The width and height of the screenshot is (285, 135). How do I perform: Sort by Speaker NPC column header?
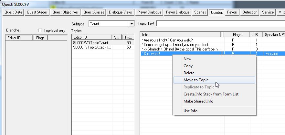tap(274, 34)
